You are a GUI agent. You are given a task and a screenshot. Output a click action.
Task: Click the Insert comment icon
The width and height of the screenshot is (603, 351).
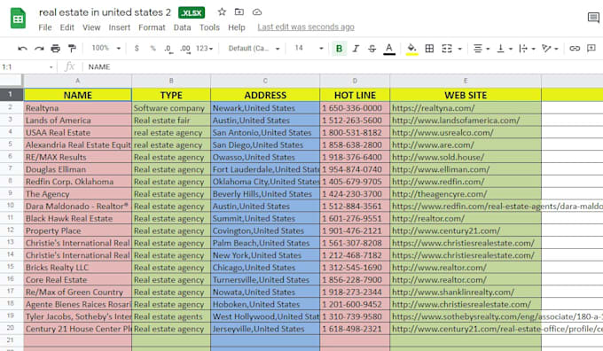pyautogui.click(x=591, y=49)
